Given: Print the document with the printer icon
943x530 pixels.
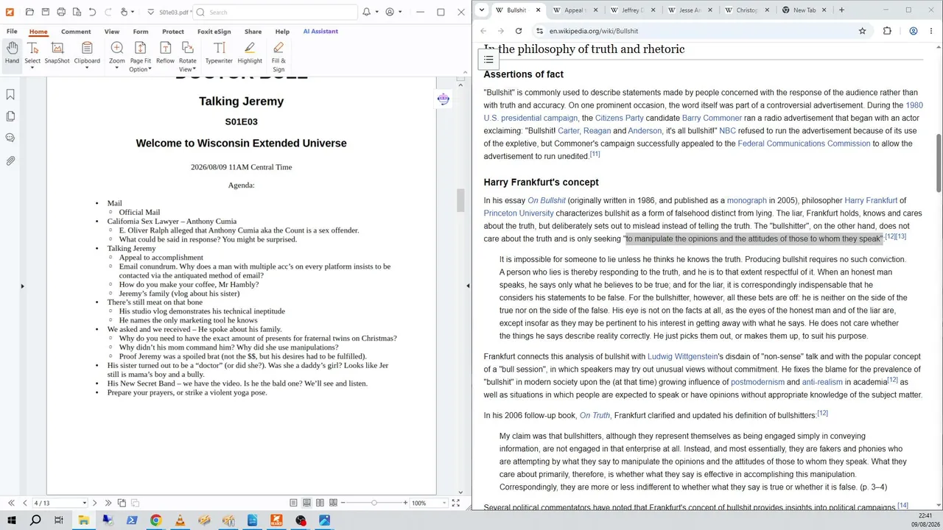Looking at the screenshot, I should [x=61, y=12].
